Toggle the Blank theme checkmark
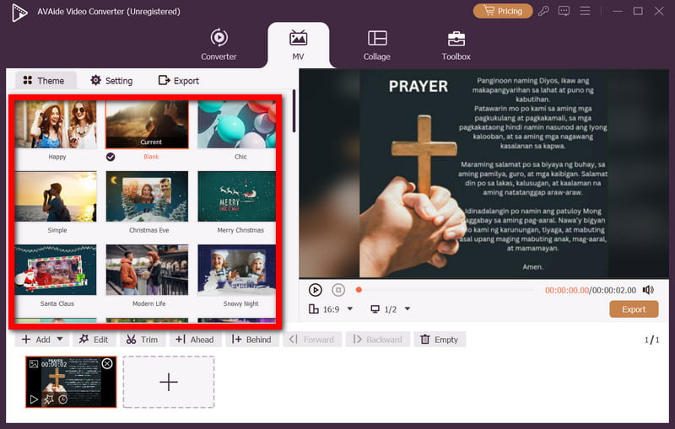This screenshot has width=675, height=429. tap(111, 157)
